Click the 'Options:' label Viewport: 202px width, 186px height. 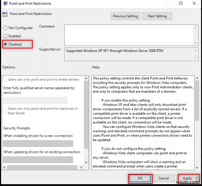pyautogui.click(x=9, y=67)
